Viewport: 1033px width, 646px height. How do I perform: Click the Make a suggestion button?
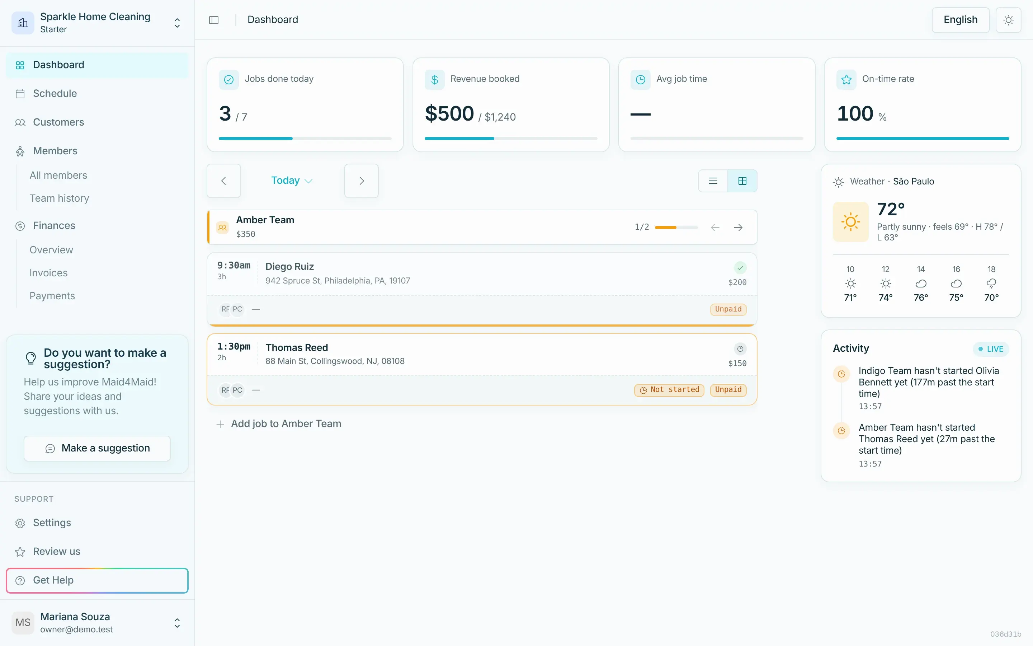[97, 448]
